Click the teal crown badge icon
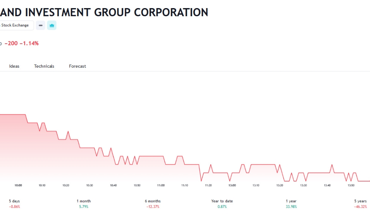Screen dimensions: 370x222 (x=52, y=25)
